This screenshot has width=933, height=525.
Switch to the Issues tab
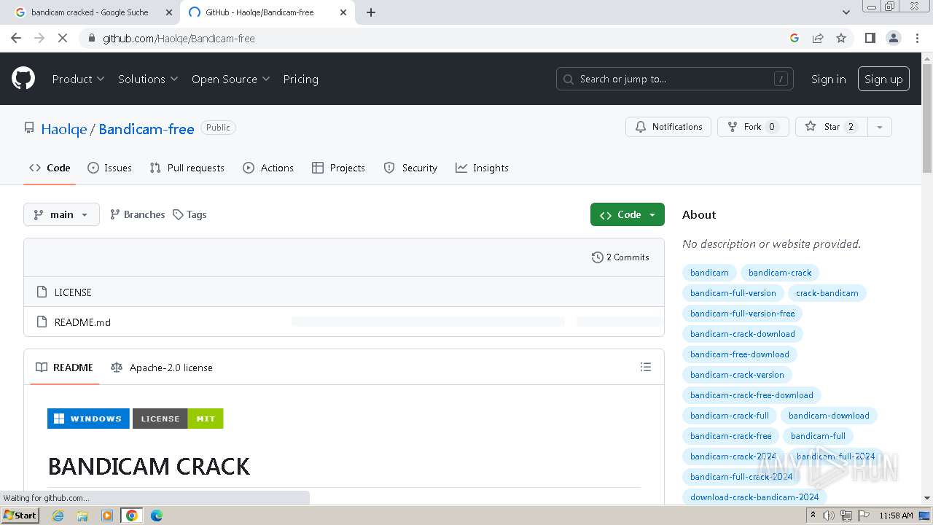click(x=110, y=168)
